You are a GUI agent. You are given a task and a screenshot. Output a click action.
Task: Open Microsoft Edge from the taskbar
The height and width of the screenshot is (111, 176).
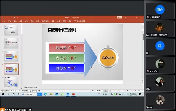[x=45, y=94]
